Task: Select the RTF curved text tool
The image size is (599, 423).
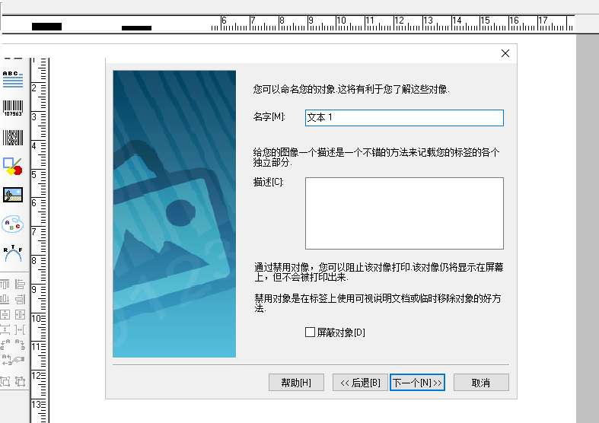Action: click(13, 253)
